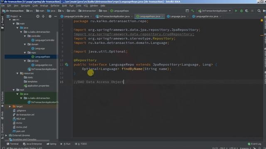266x149 pixels.
Task: Toggle the Structure side tool button
Action: (2, 131)
